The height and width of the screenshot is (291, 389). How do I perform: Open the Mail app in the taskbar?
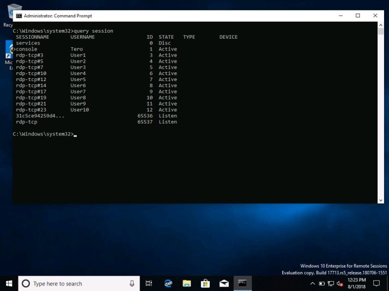[224, 283]
